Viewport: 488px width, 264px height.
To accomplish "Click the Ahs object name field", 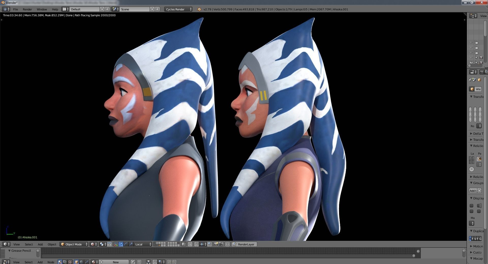I will (478, 89).
